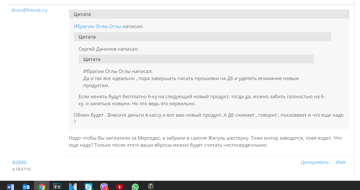Open the red download arrow app in taskbar

tap(120, 186)
